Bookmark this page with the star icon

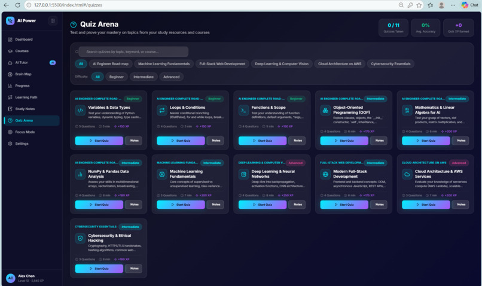point(419,5)
